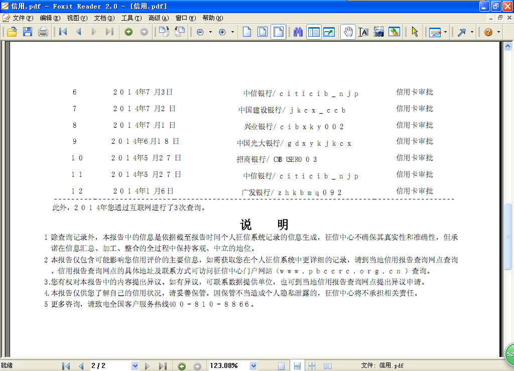The width and height of the screenshot is (514, 371).
Task: Go to first page in the top toolbar
Action: click(x=63, y=32)
